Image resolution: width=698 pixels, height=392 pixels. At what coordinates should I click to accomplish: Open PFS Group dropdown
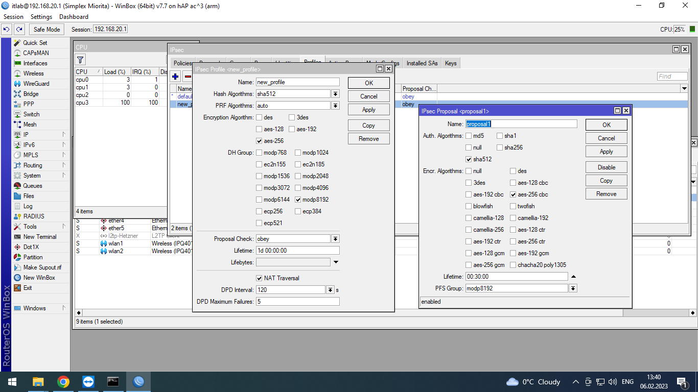point(573,288)
